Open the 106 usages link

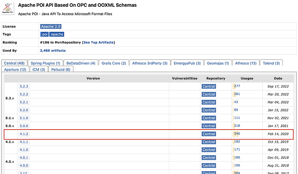click(237, 165)
